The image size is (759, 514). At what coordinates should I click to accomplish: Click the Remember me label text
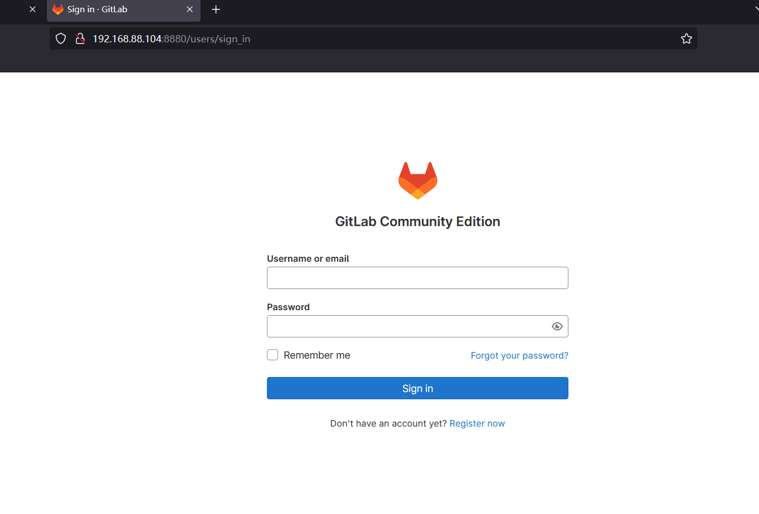317,355
